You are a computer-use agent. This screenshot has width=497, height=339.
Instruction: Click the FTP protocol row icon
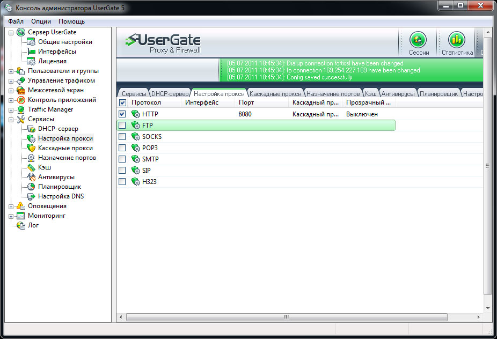136,126
